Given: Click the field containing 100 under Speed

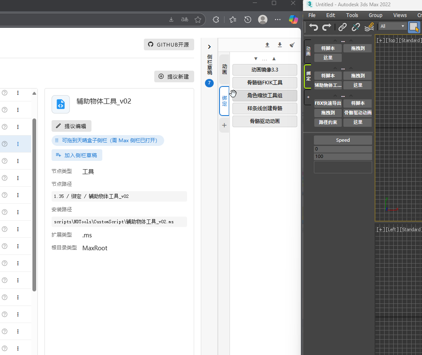Looking at the screenshot, I should (x=343, y=156).
